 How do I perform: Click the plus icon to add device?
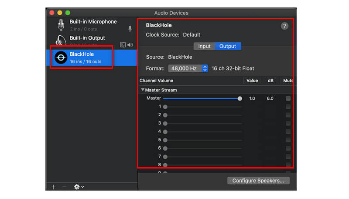53,186
